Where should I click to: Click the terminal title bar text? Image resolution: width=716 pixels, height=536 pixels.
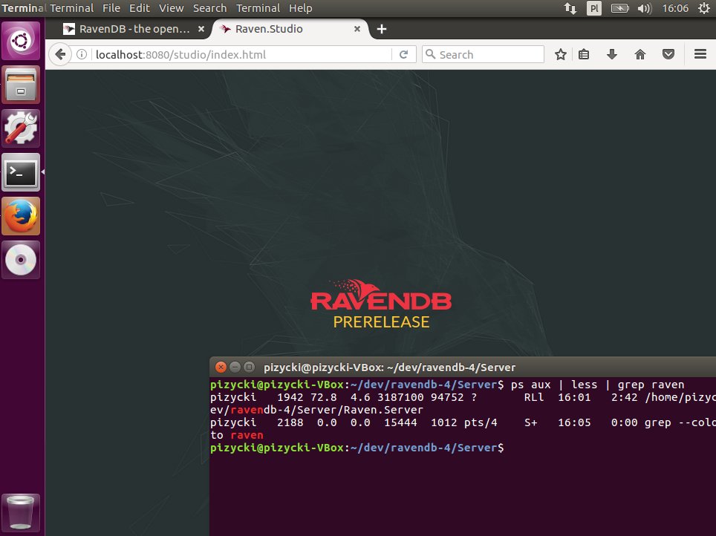(x=389, y=367)
